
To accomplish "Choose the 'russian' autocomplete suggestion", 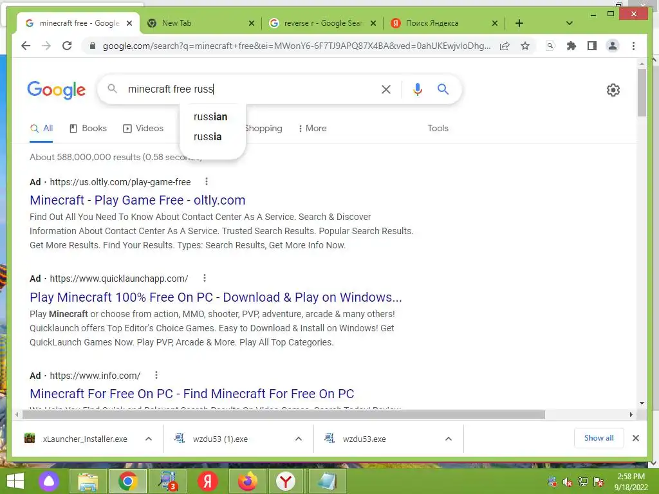I will point(210,117).
